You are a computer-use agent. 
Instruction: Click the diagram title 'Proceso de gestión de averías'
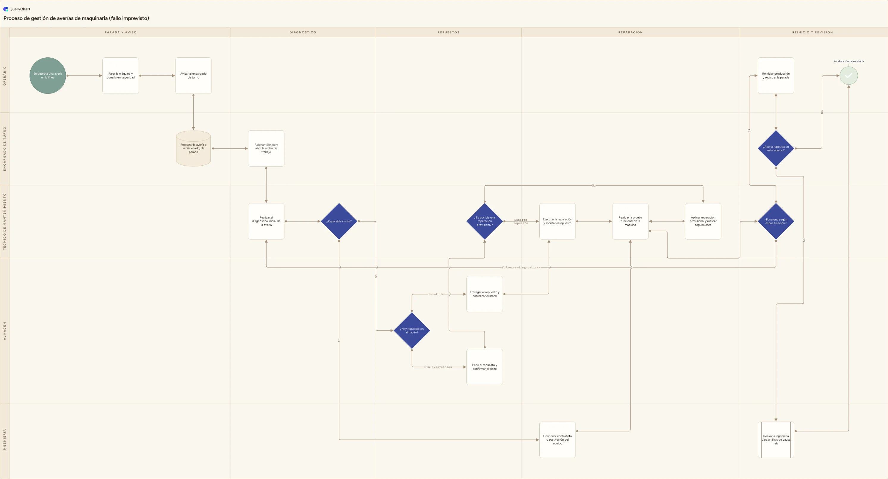coord(76,18)
